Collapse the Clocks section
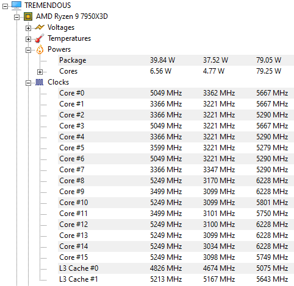The width and height of the screenshot is (294, 286). pos(28,83)
